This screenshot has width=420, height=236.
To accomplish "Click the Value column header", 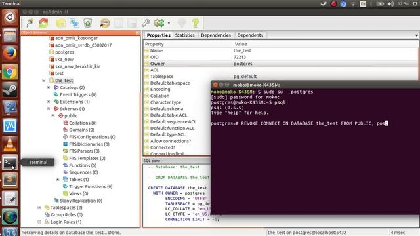I will [x=241, y=44].
